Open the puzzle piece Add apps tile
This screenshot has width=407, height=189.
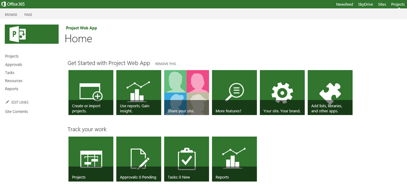[x=330, y=93]
